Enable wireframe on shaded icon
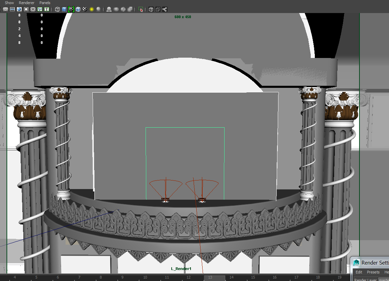This screenshot has width=389, height=281. coord(78,9)
